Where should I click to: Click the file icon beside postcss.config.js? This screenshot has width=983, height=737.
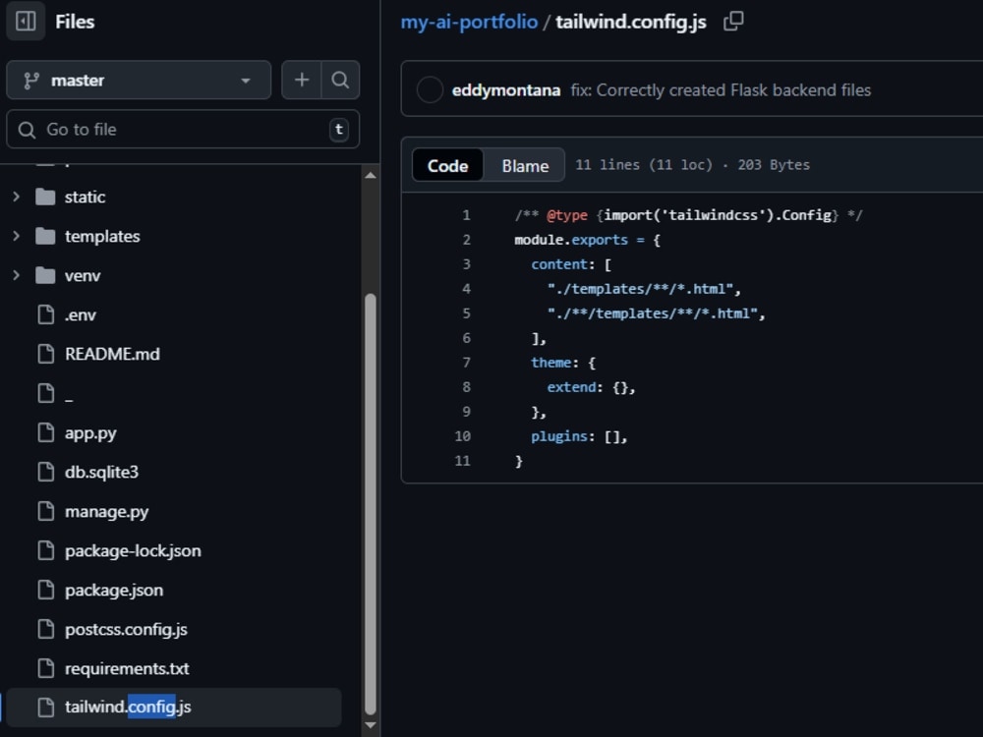click(46, 629)
